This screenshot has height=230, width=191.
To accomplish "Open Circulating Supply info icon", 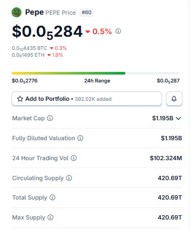I will [69, 178].
